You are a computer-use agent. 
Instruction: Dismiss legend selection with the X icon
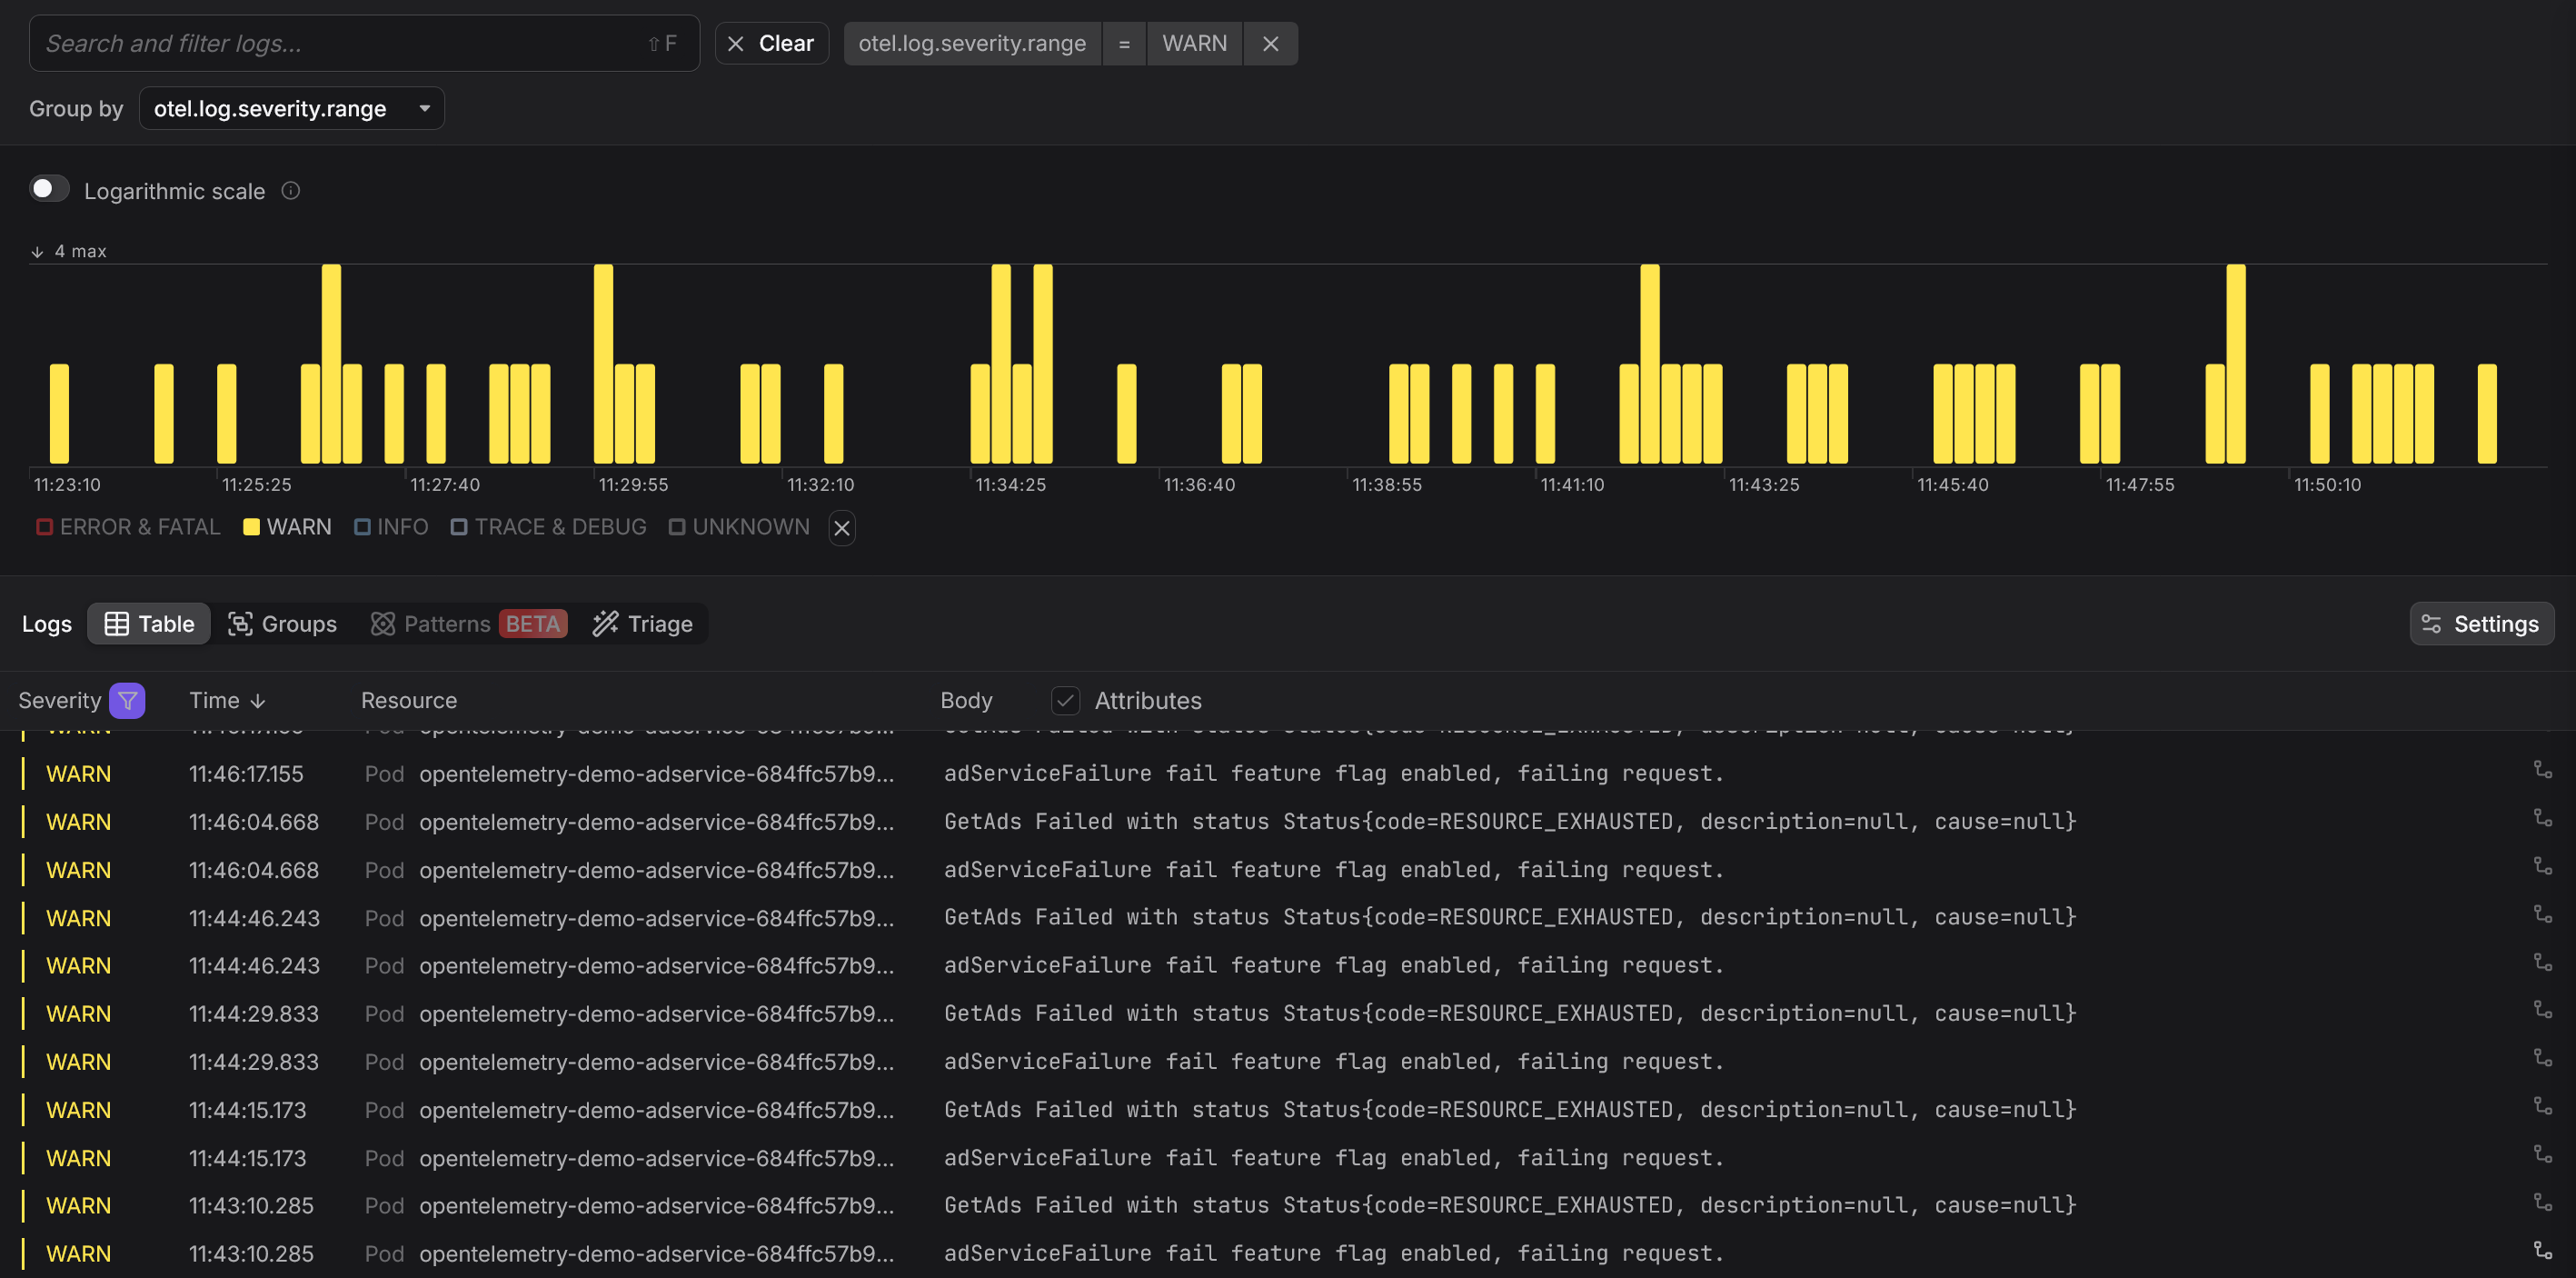pos(842,528)
